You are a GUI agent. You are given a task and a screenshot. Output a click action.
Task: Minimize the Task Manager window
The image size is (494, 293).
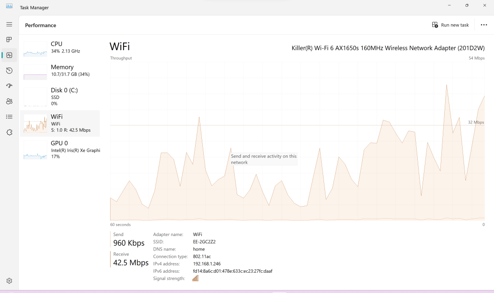(449, 5)
